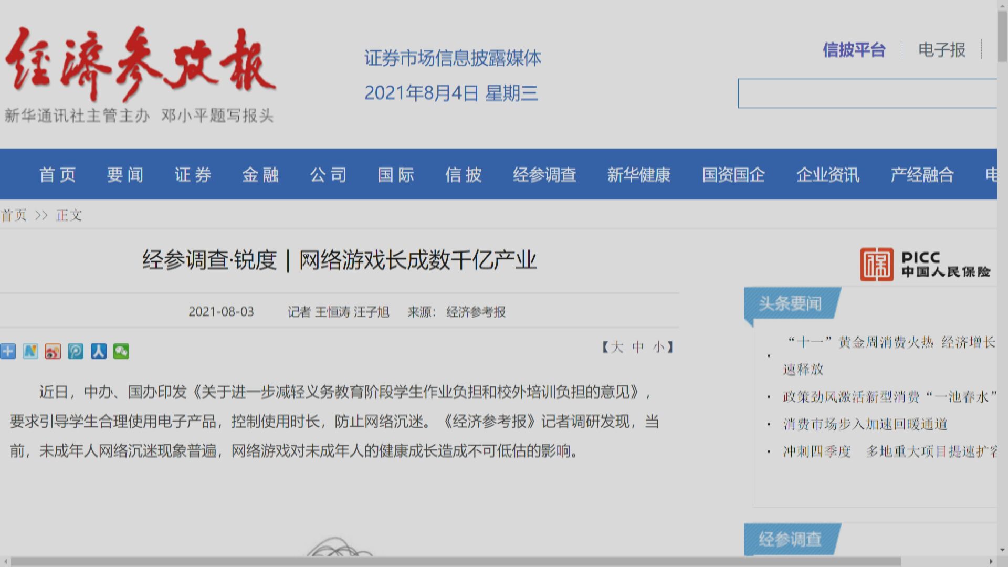
Task: Expand the 头条要闻 section header
Action: pyautogui.click(x=790, y=303)
